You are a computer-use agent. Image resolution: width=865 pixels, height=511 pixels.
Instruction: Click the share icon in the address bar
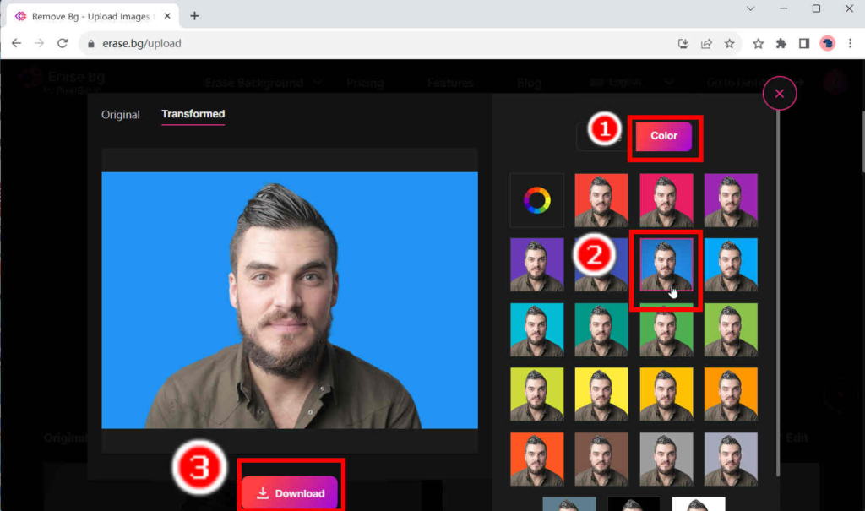pos(706,43)
